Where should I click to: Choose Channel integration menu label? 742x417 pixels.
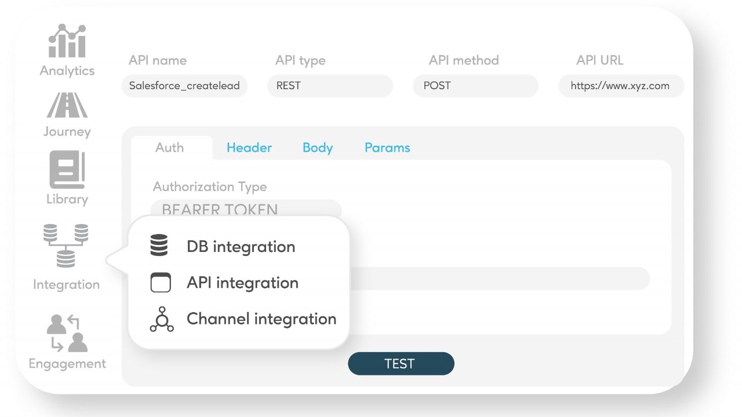(x=261, y=319)
